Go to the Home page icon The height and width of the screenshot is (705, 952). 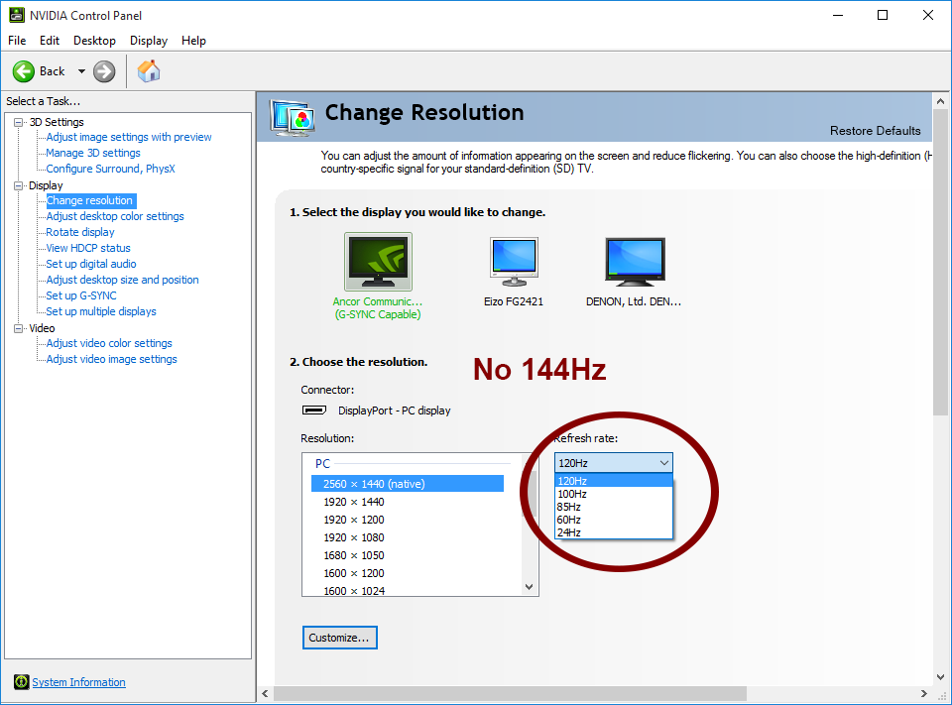coord(149,71)
